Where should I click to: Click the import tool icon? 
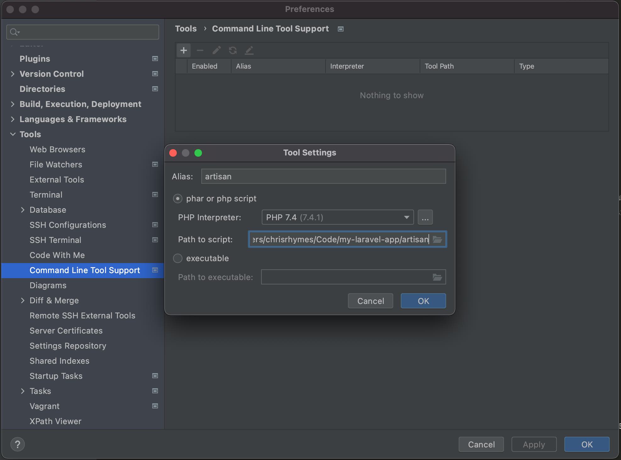point(249,50)
